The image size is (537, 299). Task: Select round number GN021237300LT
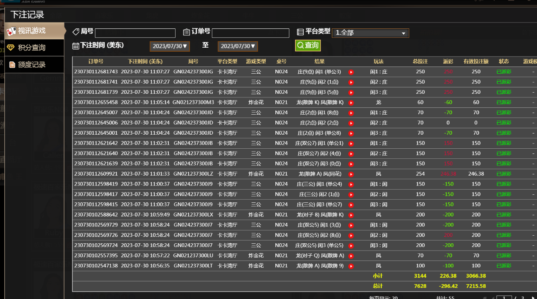click(x=193, y=266)
